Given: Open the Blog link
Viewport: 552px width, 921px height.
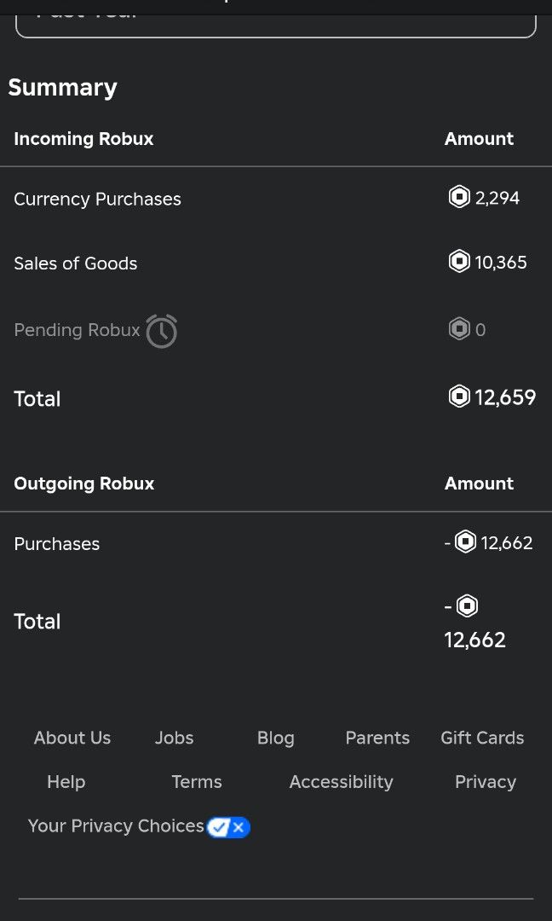Looking at the screenshot, I should (x=275, y=738).
